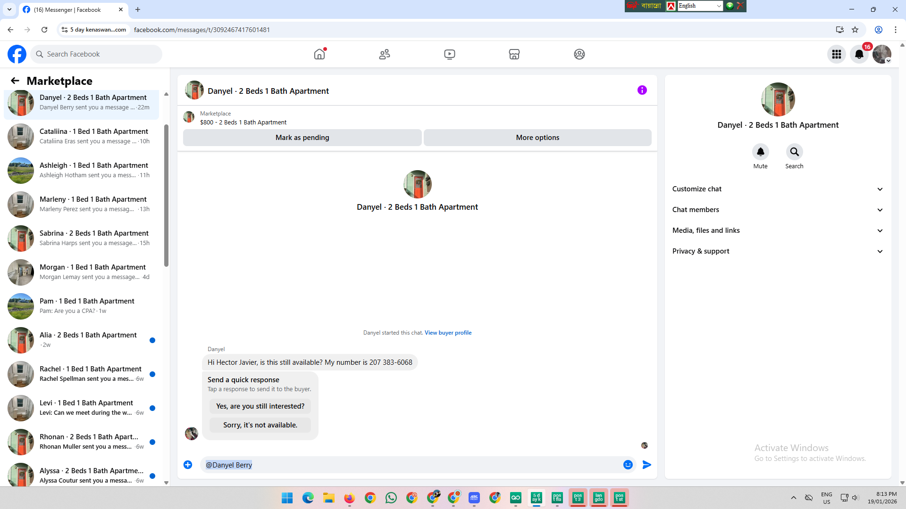Click the Mark as pending button

pos(302,138)
